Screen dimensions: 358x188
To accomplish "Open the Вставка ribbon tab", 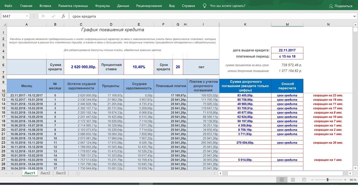I will pos(45,6).
